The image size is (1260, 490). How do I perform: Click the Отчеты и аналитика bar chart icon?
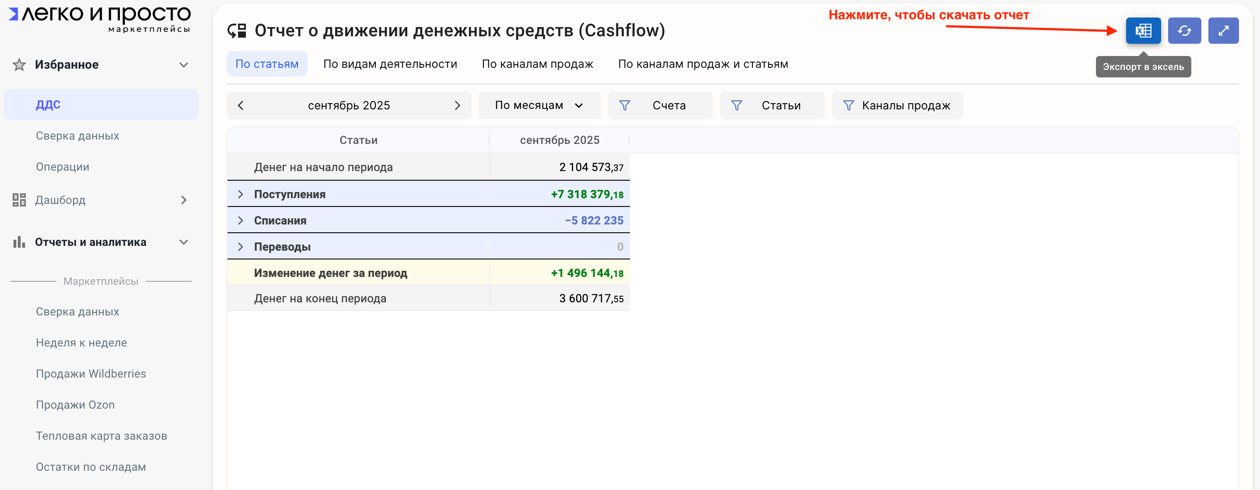[x=19, y=242]
